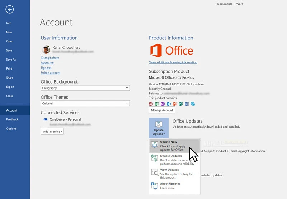This screenshot has height=199, width=287.
Task: Click the About Updates info icon
Action: (x=155, y=185)
